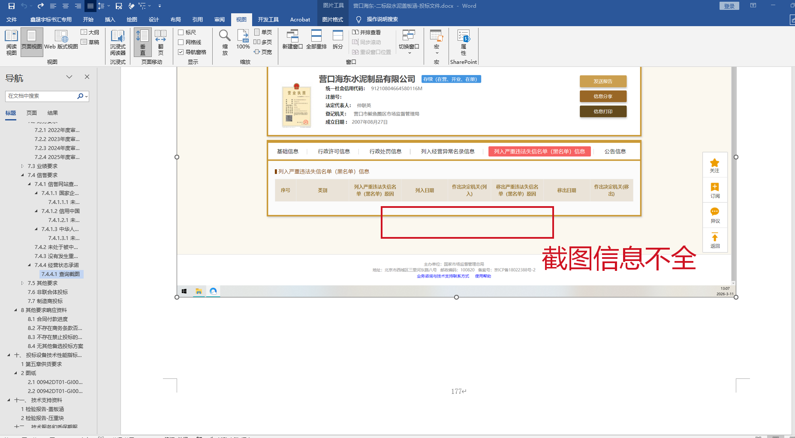Open the Switch Windows (切换窗口) dropdown
Screen dimensions: 795x438
click(x=409, y=42)
